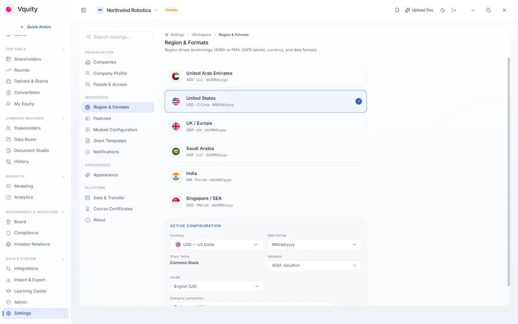Click Import & Export download icon
This screenshot has height=324, width=518.
pos(8,280)
